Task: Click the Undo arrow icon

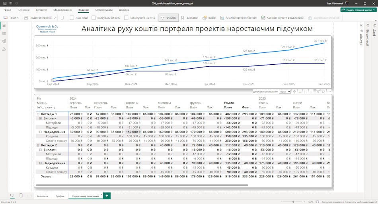Action: click(x=11, y=3)
